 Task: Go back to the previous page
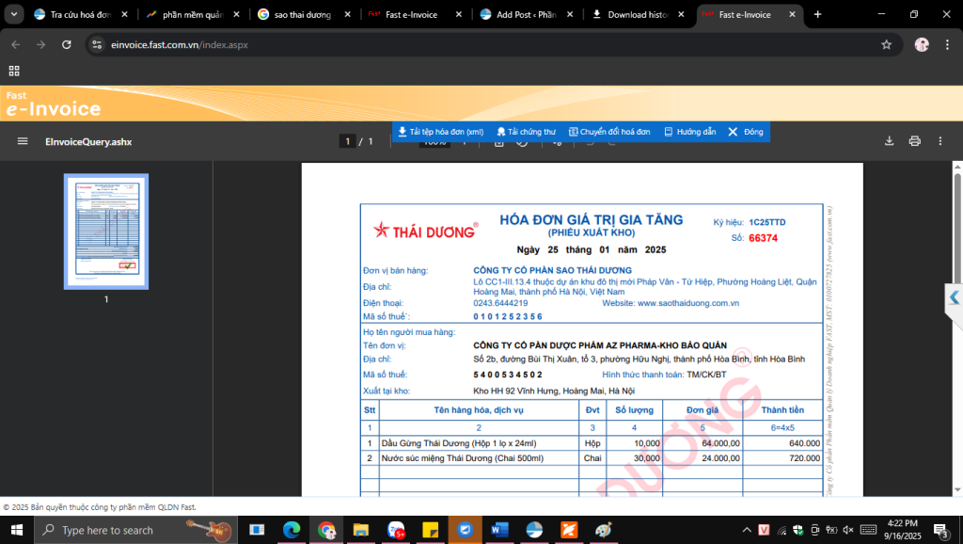(16, 45)
